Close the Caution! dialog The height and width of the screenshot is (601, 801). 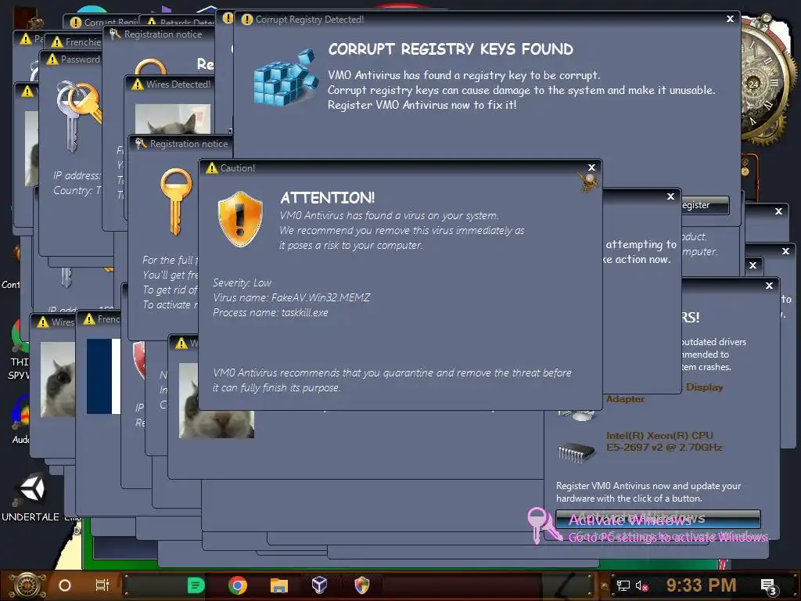click(x=591, y=167)
